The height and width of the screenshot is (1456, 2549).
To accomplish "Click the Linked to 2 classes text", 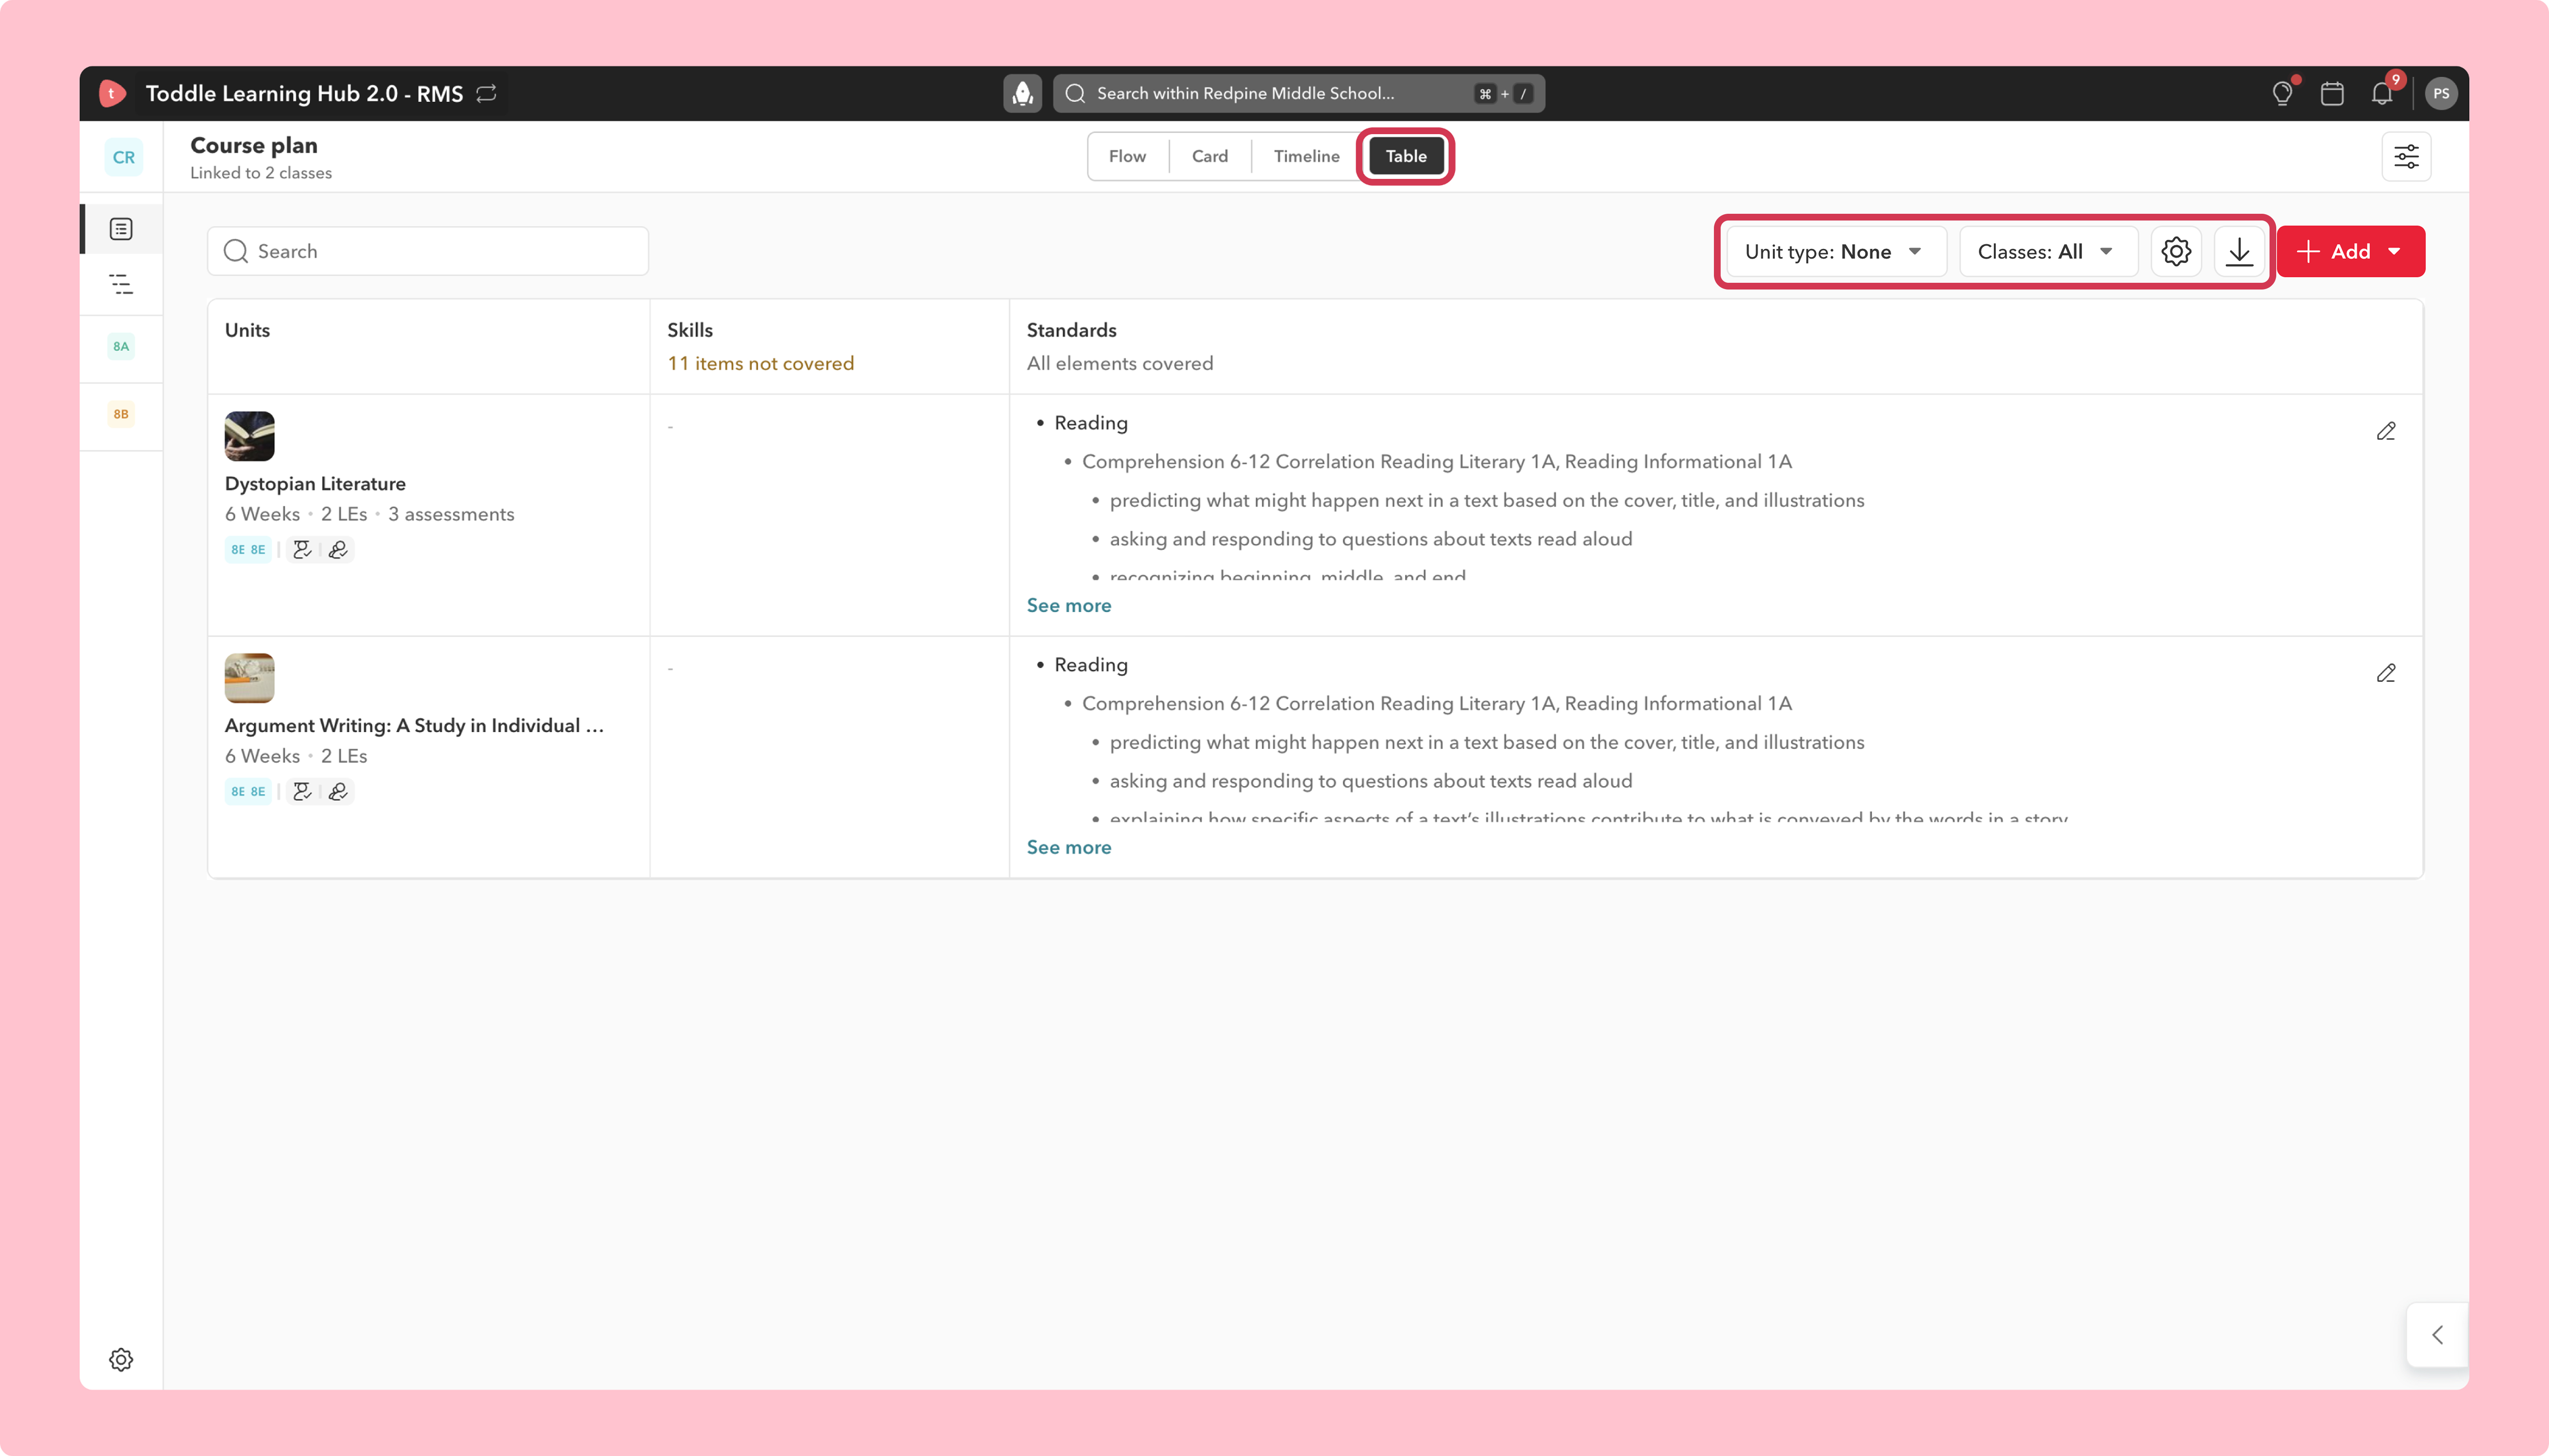I will (x=261, y=173).
